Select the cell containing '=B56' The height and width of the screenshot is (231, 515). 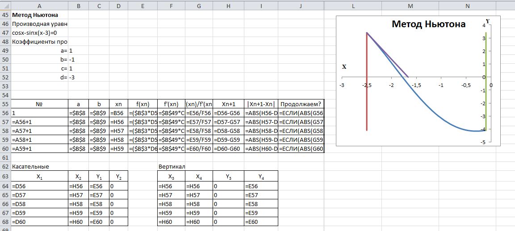118,113
